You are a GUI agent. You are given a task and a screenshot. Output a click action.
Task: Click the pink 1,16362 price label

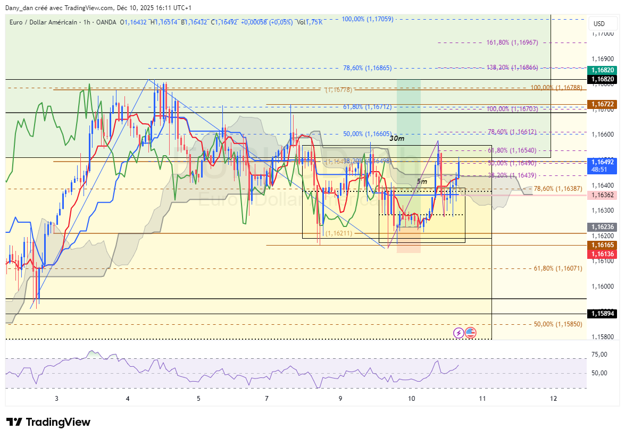tap(602, 195)
